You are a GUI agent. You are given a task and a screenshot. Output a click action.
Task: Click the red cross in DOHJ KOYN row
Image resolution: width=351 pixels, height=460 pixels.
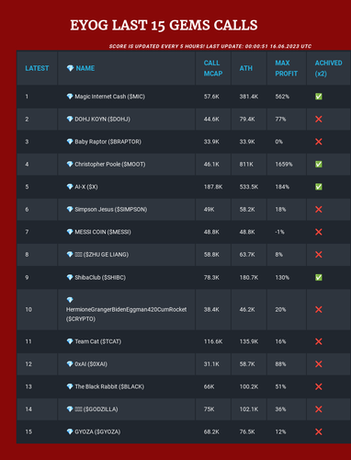tap(319, 119)
